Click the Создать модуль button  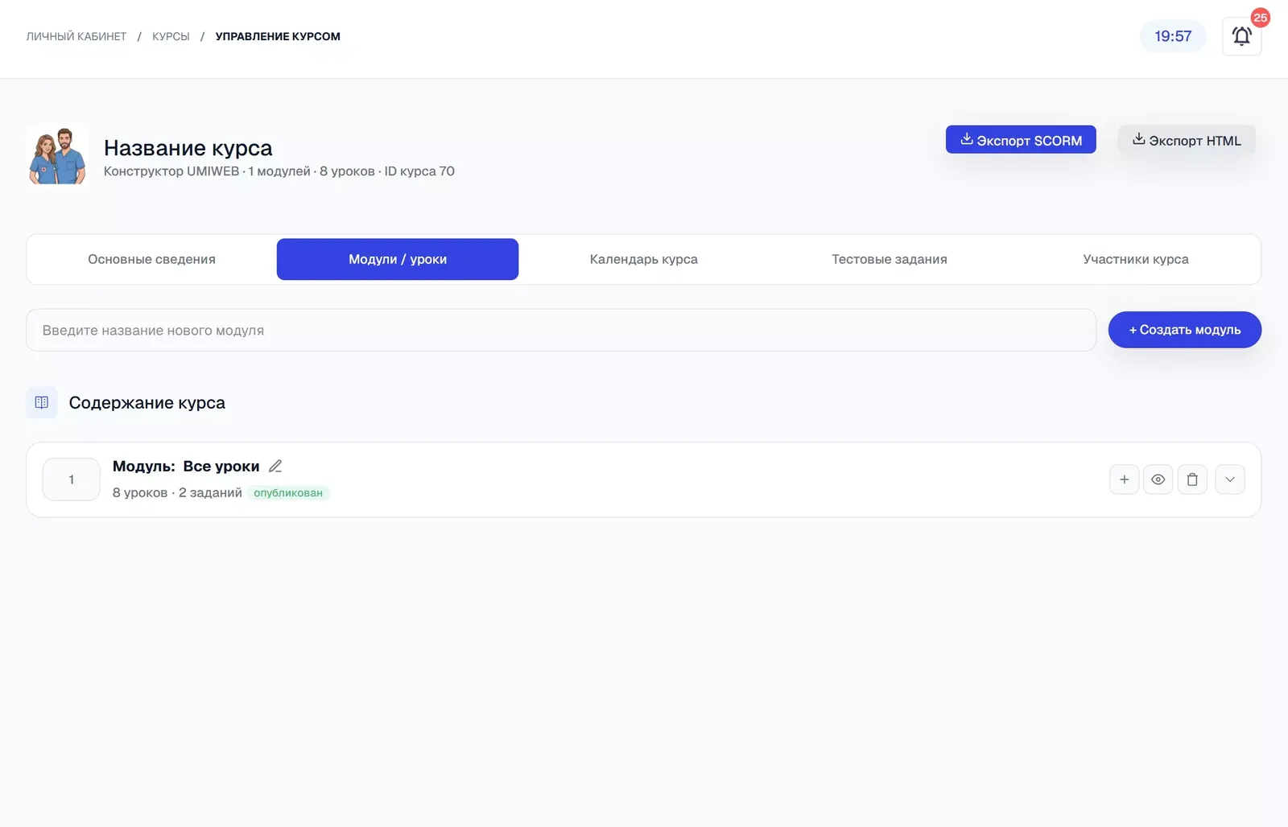click(x=1184, y=330)
